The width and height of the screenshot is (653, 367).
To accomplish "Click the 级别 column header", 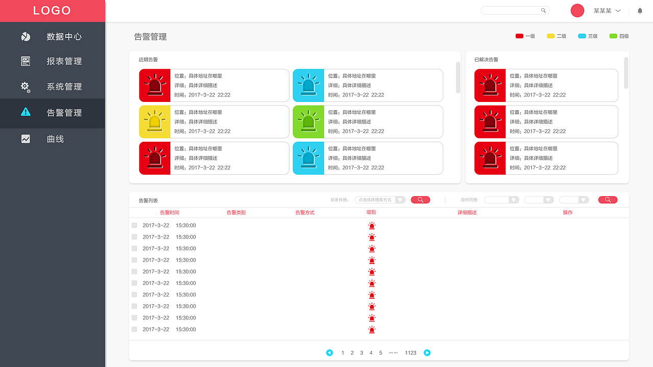I will (371, 212).
